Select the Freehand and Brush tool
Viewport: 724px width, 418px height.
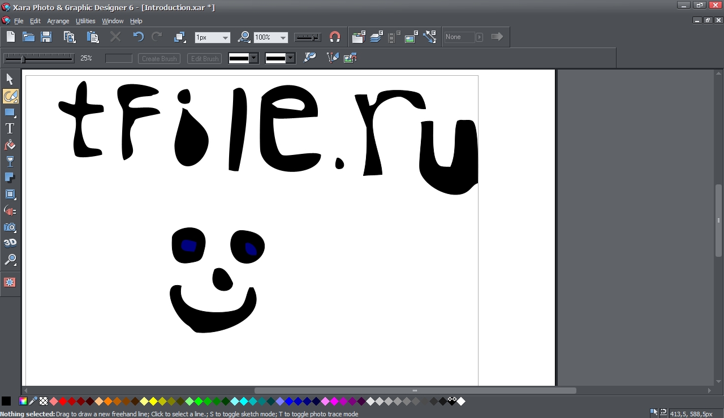click(10, 96)
